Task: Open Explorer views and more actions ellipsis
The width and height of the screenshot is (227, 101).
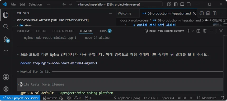Action: coord(110,13)
